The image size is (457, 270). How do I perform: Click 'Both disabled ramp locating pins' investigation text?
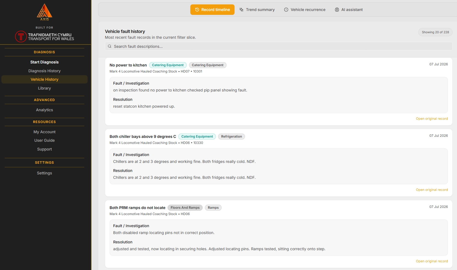point(164,233)
